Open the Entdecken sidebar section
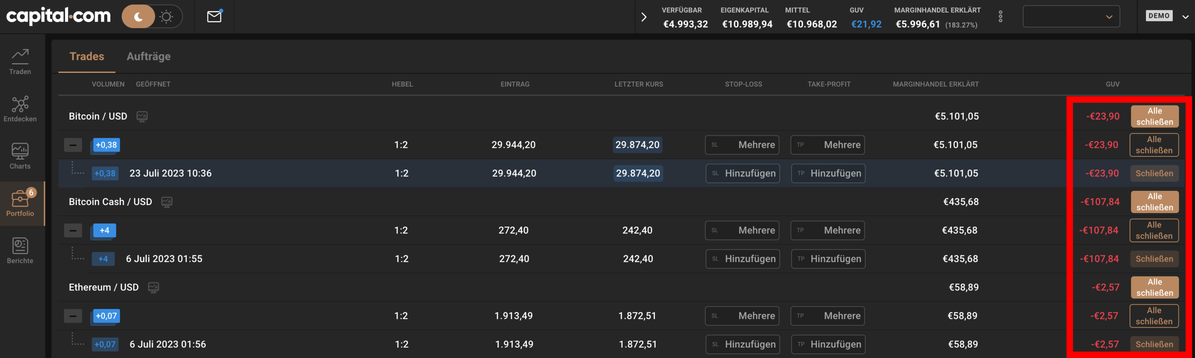Viewport: 1195px width, 358px height. coord(20,110)
